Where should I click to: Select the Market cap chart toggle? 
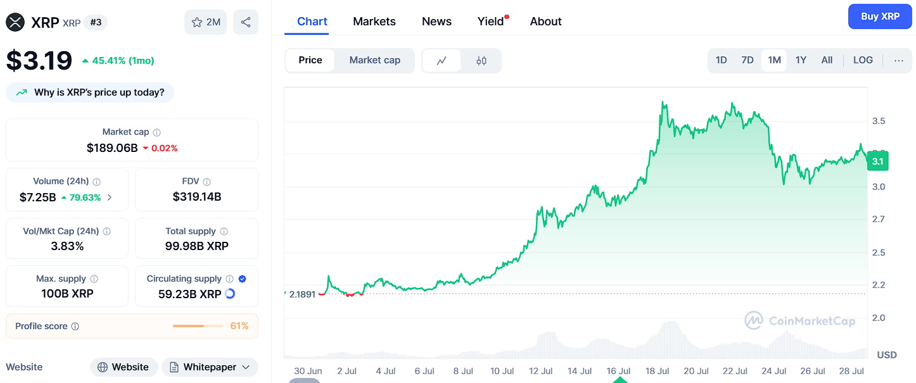(x=375, y=60)
